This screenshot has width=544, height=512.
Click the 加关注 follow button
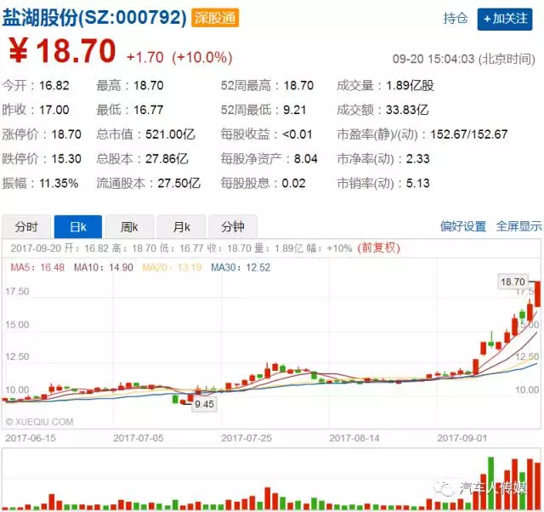tap(504, 19)
